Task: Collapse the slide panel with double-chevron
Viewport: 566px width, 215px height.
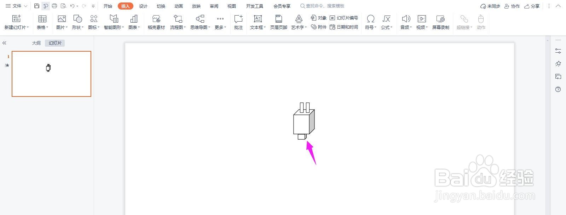Action: [x=4, y=43]
